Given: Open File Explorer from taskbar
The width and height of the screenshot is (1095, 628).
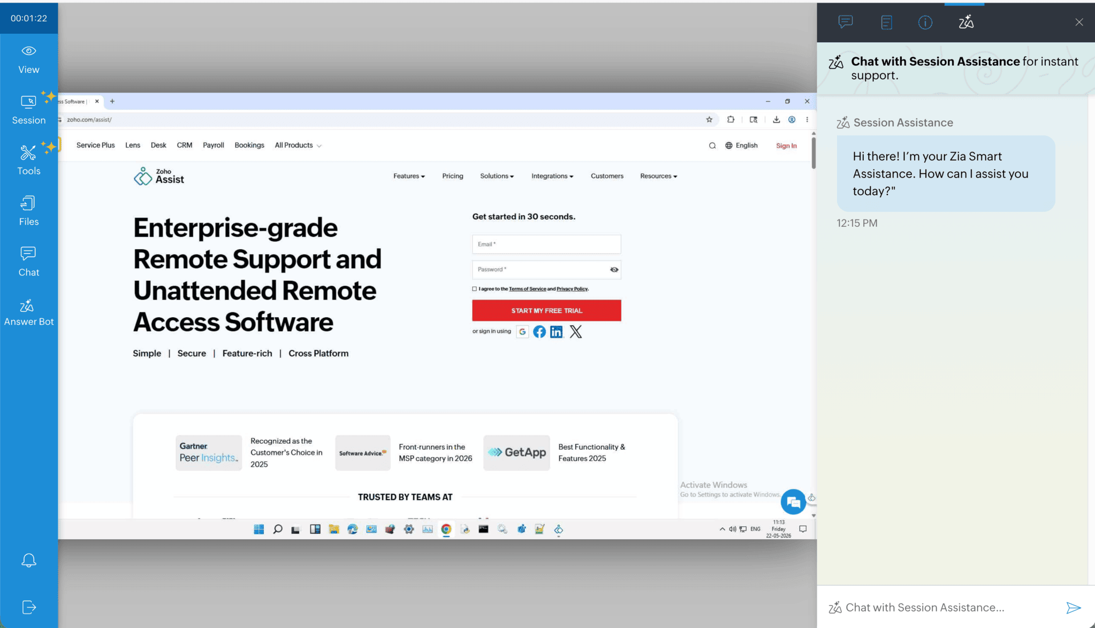Looking at the screenshot, I should pyautogui.click(x=334, y=530).
